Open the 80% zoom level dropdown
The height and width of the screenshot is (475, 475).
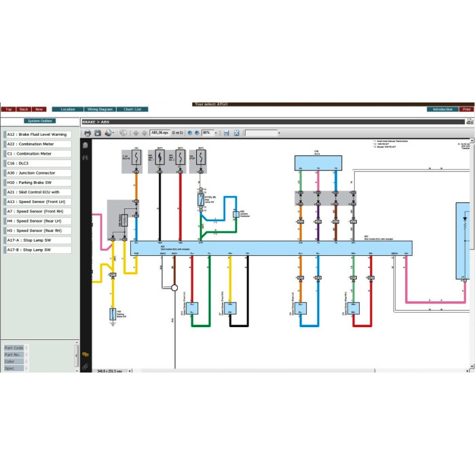tap(216, 133)
